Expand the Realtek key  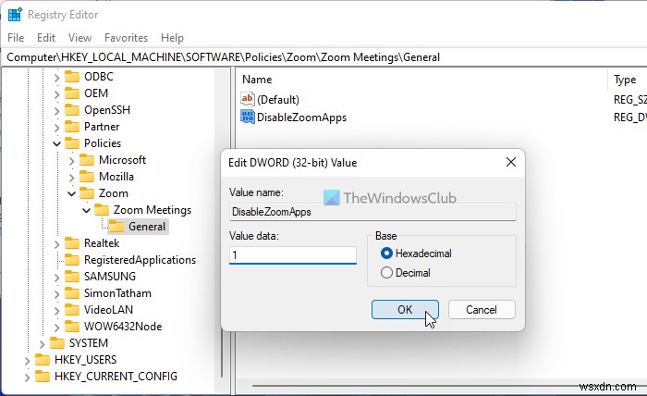pos(56,243)
